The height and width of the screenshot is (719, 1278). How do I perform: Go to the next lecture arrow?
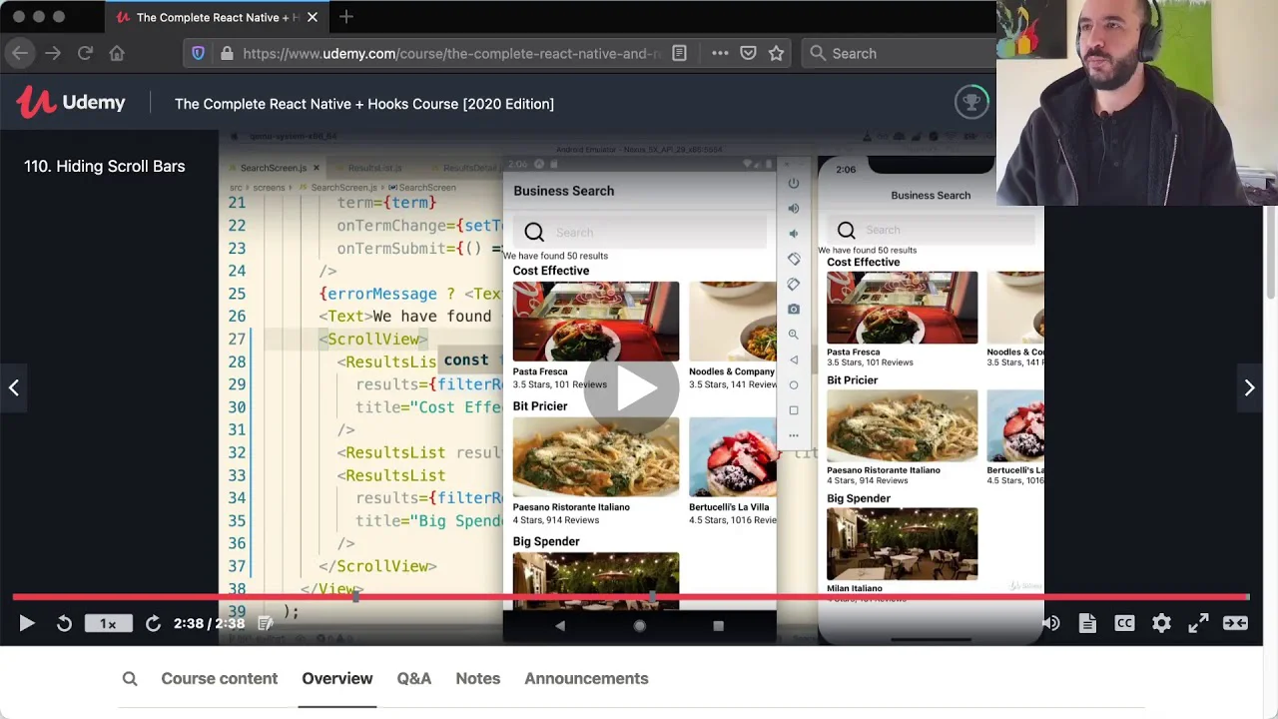[1249, 387]
